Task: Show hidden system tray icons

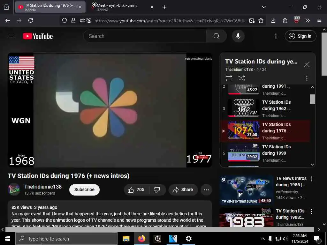Action: point(263,239)
